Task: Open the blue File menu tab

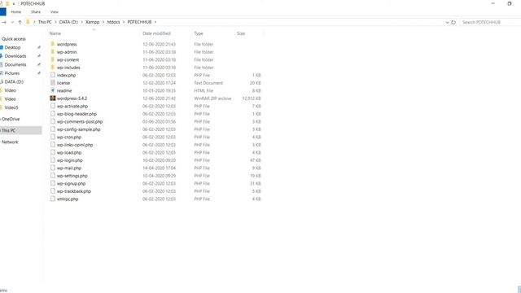Action: [x=3, y=12]
